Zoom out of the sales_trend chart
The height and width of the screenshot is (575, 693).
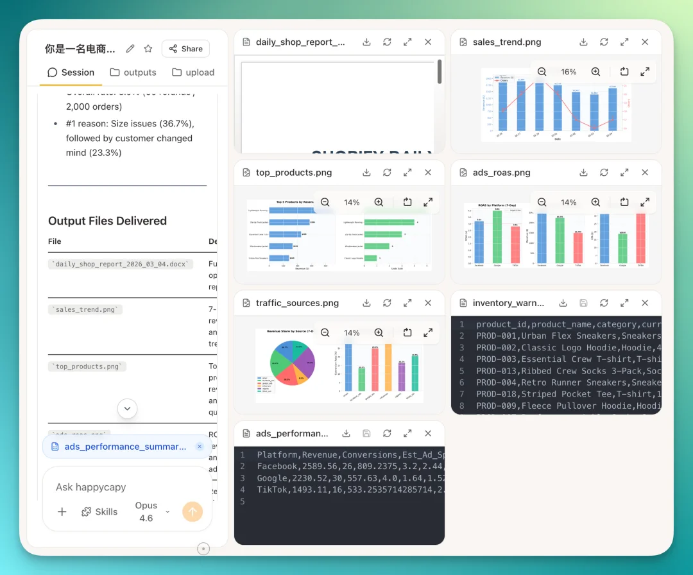(x=542, y=71)
